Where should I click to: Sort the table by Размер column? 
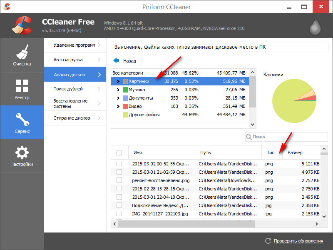(301, 152)
